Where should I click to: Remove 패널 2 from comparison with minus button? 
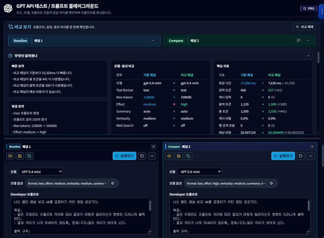[308, 40]
